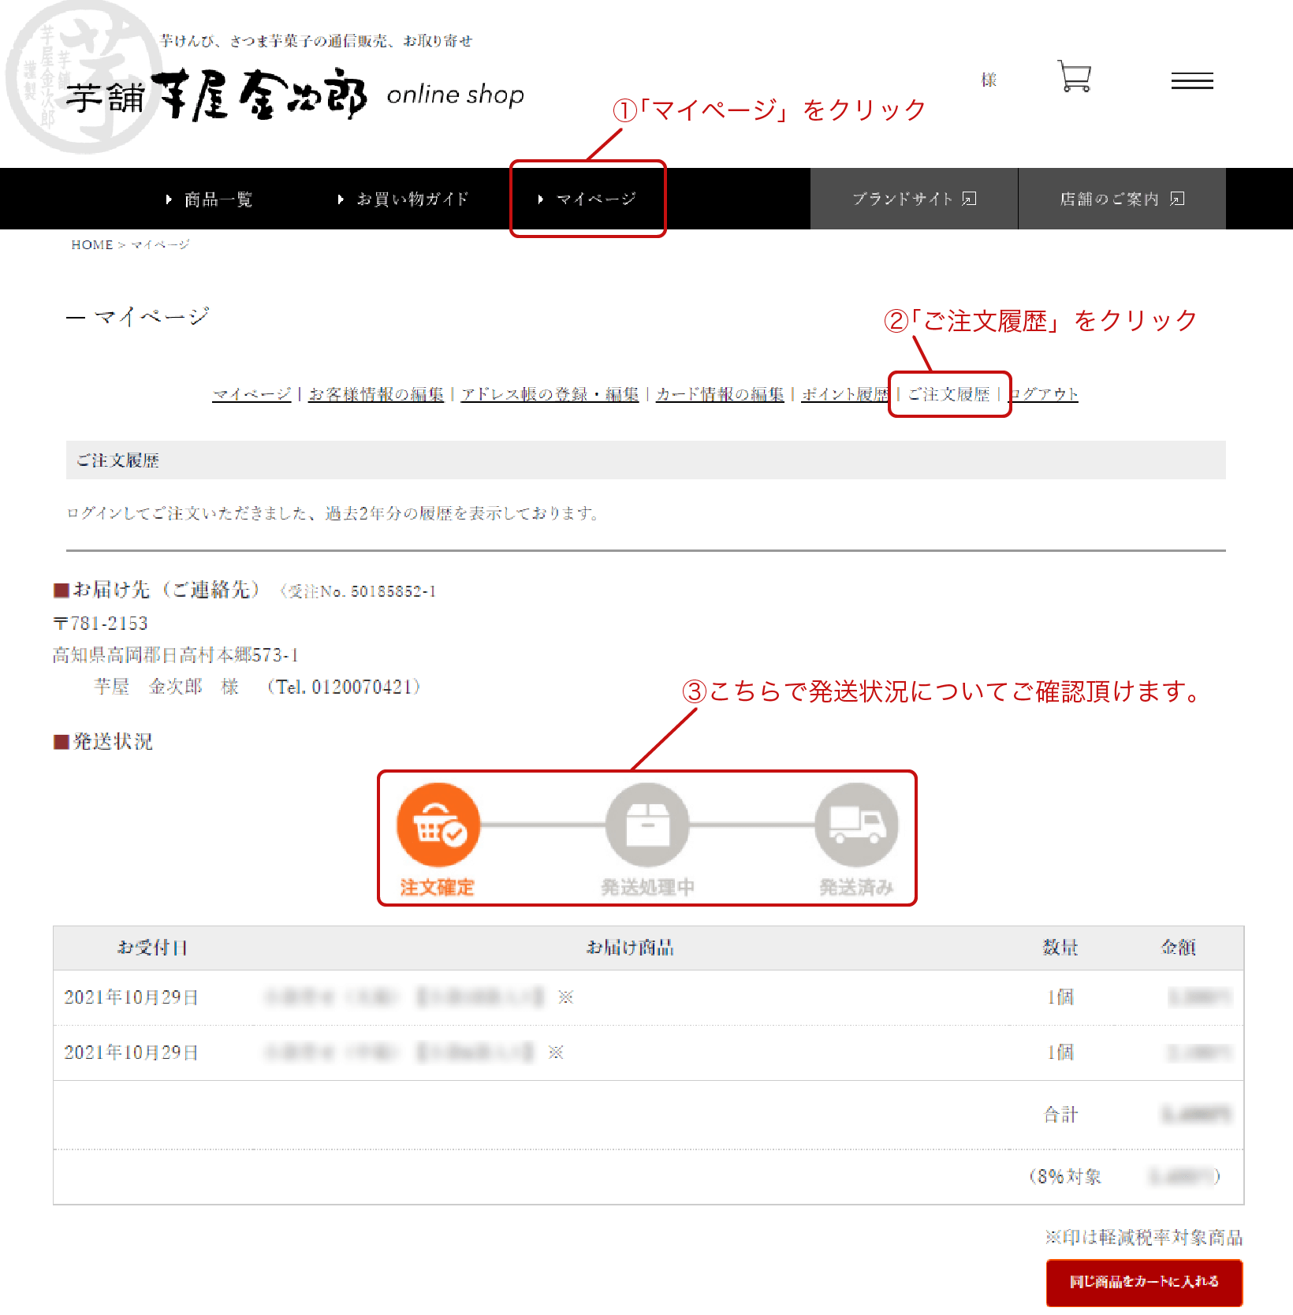
Task: Click the orange 注文確定 status icon
Action: [438, 825]
